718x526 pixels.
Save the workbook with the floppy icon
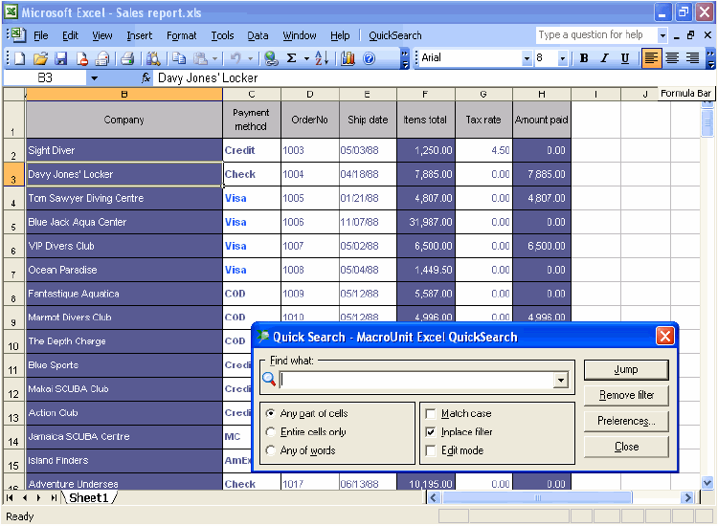point(61,58)
